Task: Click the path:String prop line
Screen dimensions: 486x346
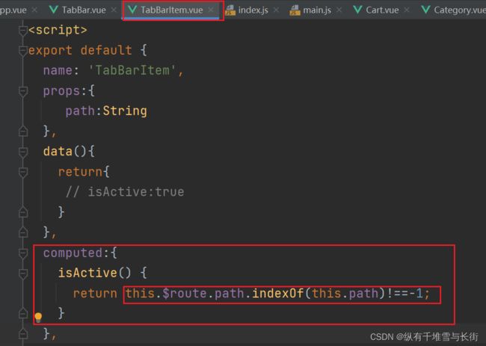Action: point(106,111)
